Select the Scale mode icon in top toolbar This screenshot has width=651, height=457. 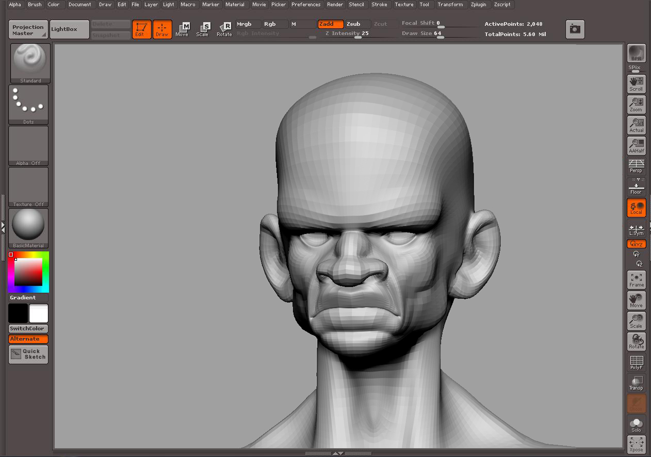tap(203, 29)
